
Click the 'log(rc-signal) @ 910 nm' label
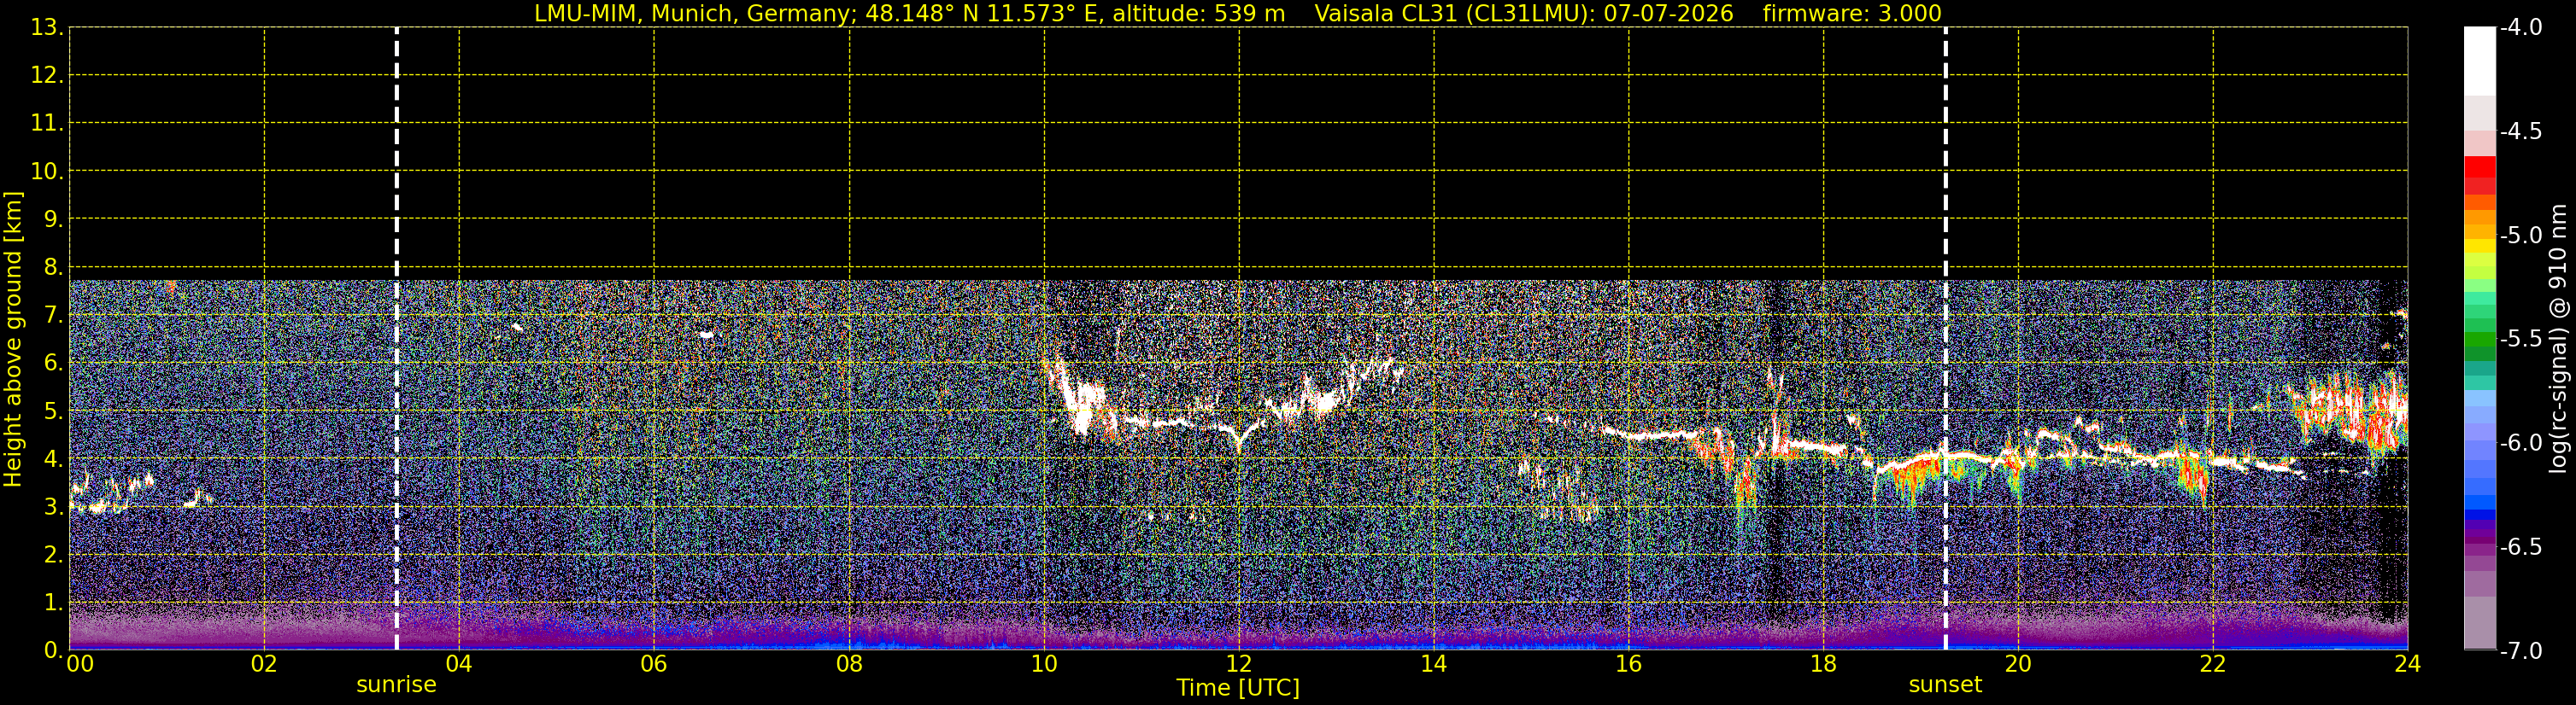pyautogui.click(x=2558, y=339)
